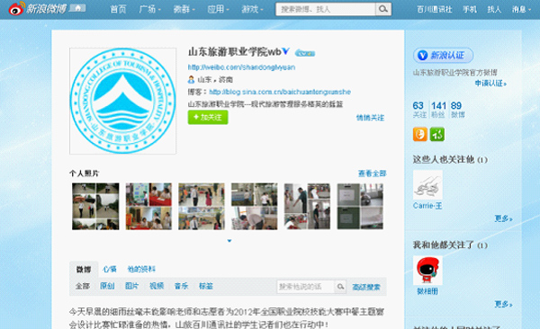
Task: Click 更多 under 我和他都关注了
Action: point(503,304)
